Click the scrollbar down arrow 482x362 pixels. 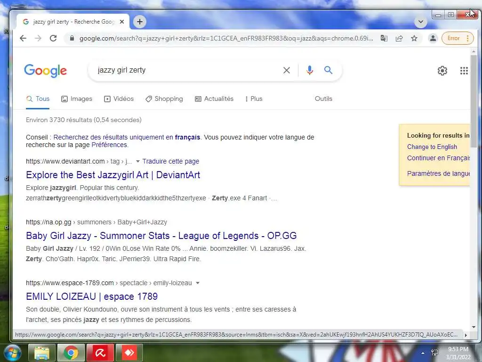pyautogui.click(x=474, y=327)
